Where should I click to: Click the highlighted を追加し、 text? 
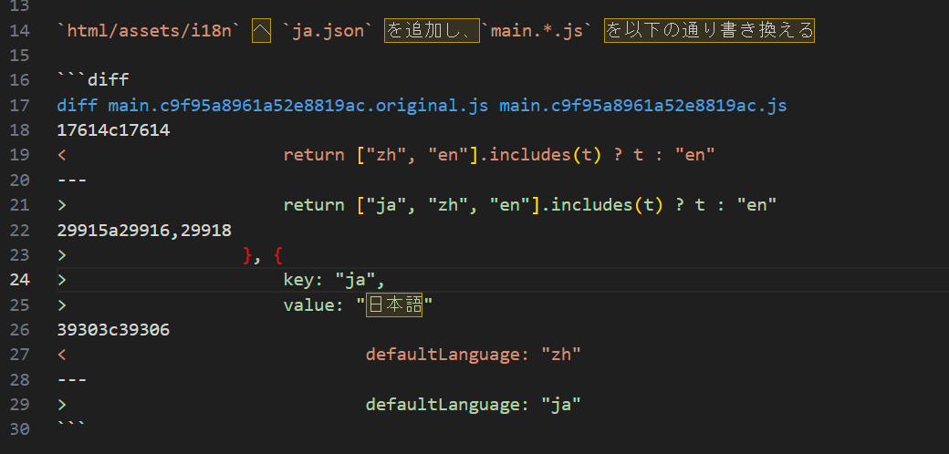point(432,31)
